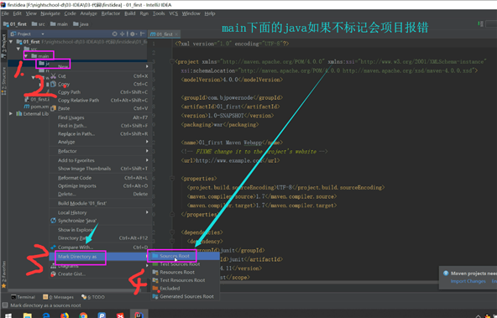Click the Windows Start button
The width and height of the screenshot is (497, 318).
8,315
